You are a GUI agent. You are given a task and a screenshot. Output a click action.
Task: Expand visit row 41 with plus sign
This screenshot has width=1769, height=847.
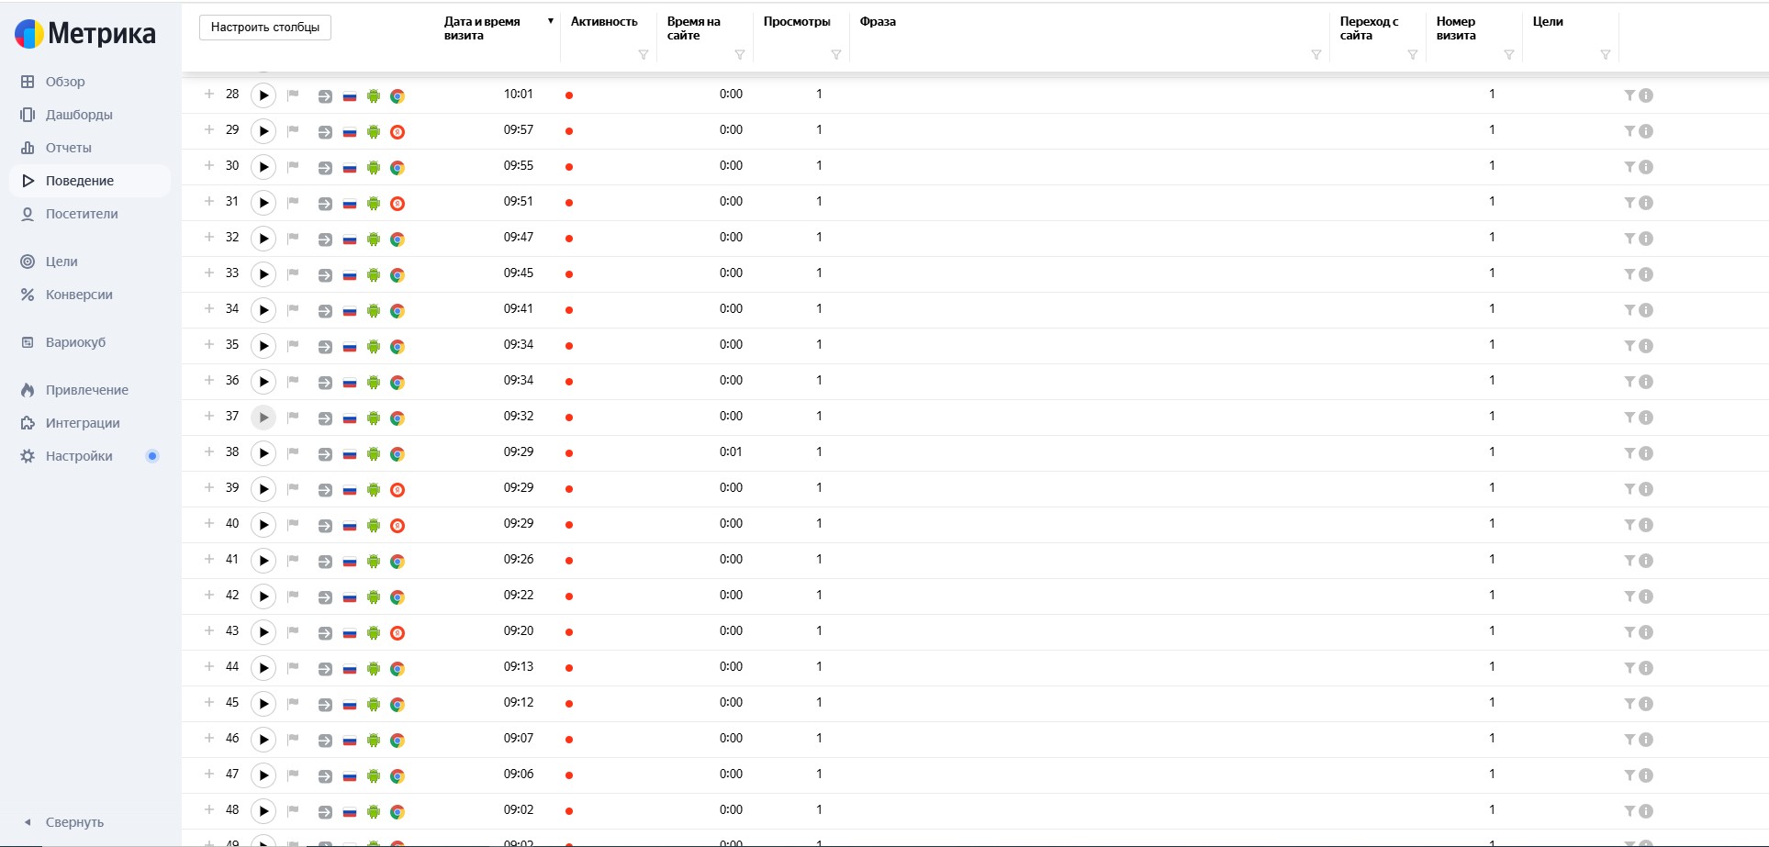(x=209, y=559)
